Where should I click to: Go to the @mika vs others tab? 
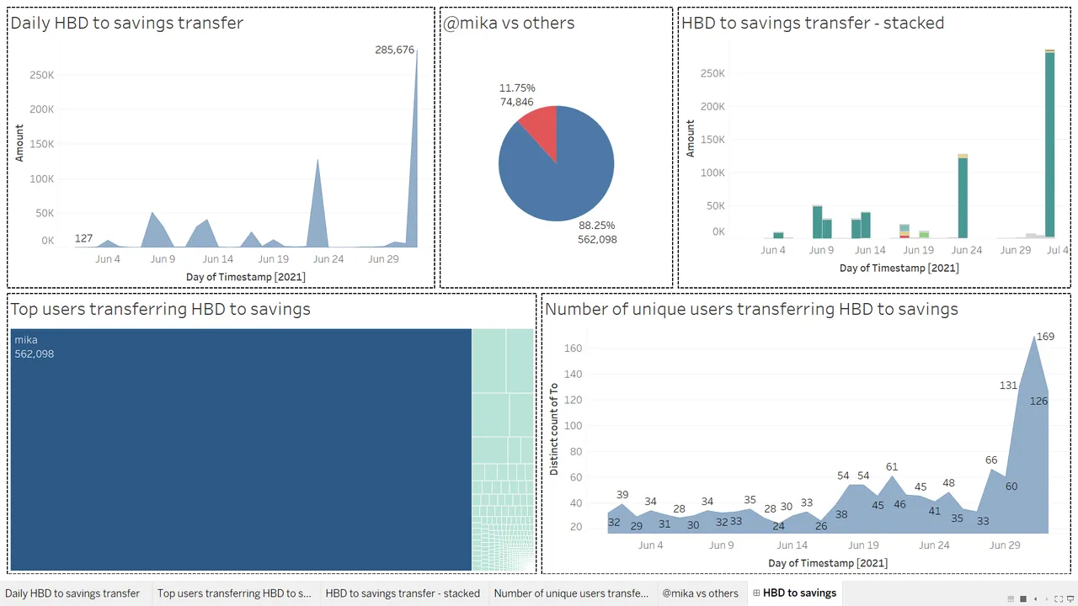[700, 593]
